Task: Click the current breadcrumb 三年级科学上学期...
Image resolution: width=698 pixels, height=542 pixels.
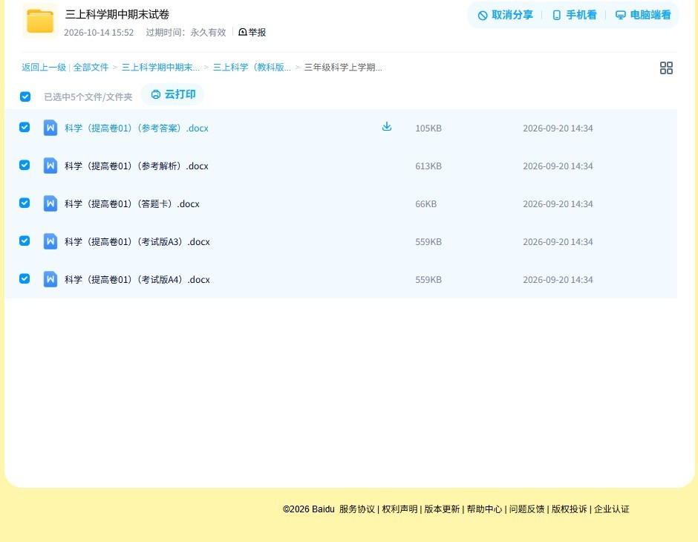Action: (343, 68)
